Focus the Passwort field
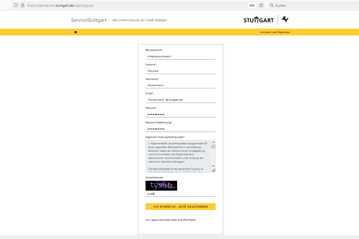This screenshot has width=359, height=239. tap(180, 114)
